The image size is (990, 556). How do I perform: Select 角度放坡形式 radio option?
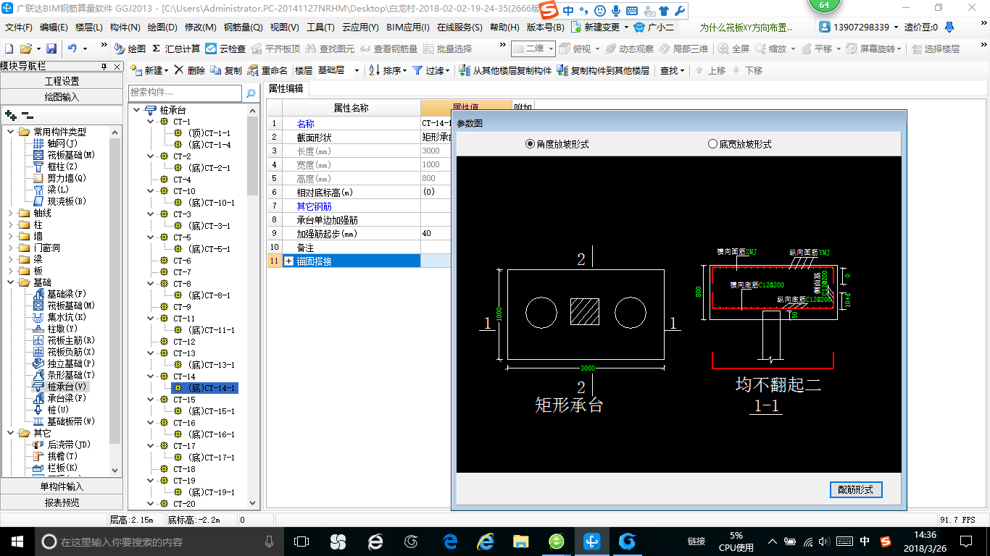point(557,144)
